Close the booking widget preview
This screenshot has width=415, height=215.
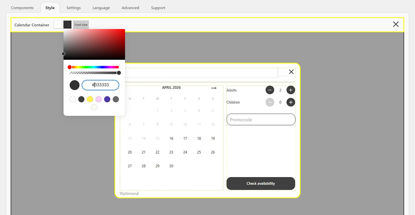(x=291, y=72)
